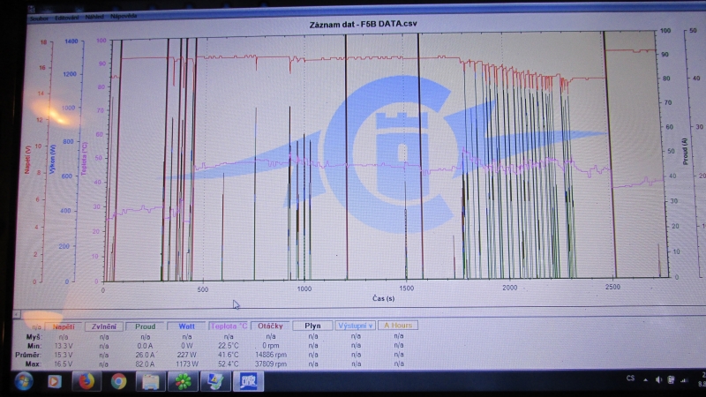Open Google Chrome from the taskbar
The width and height of the screenshot is (706, 397).
pos(118,382)
